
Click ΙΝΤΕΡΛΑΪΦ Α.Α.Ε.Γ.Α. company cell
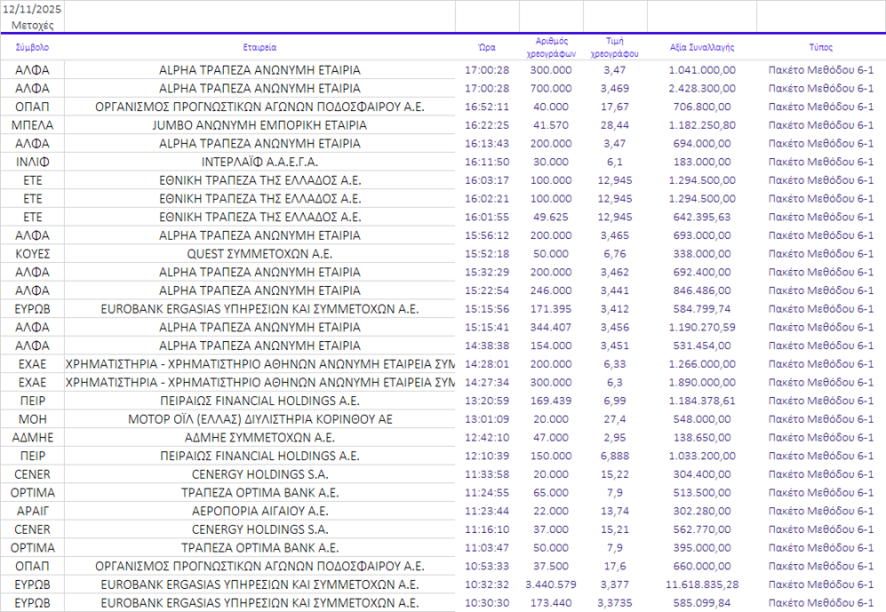tap(259, 162)
